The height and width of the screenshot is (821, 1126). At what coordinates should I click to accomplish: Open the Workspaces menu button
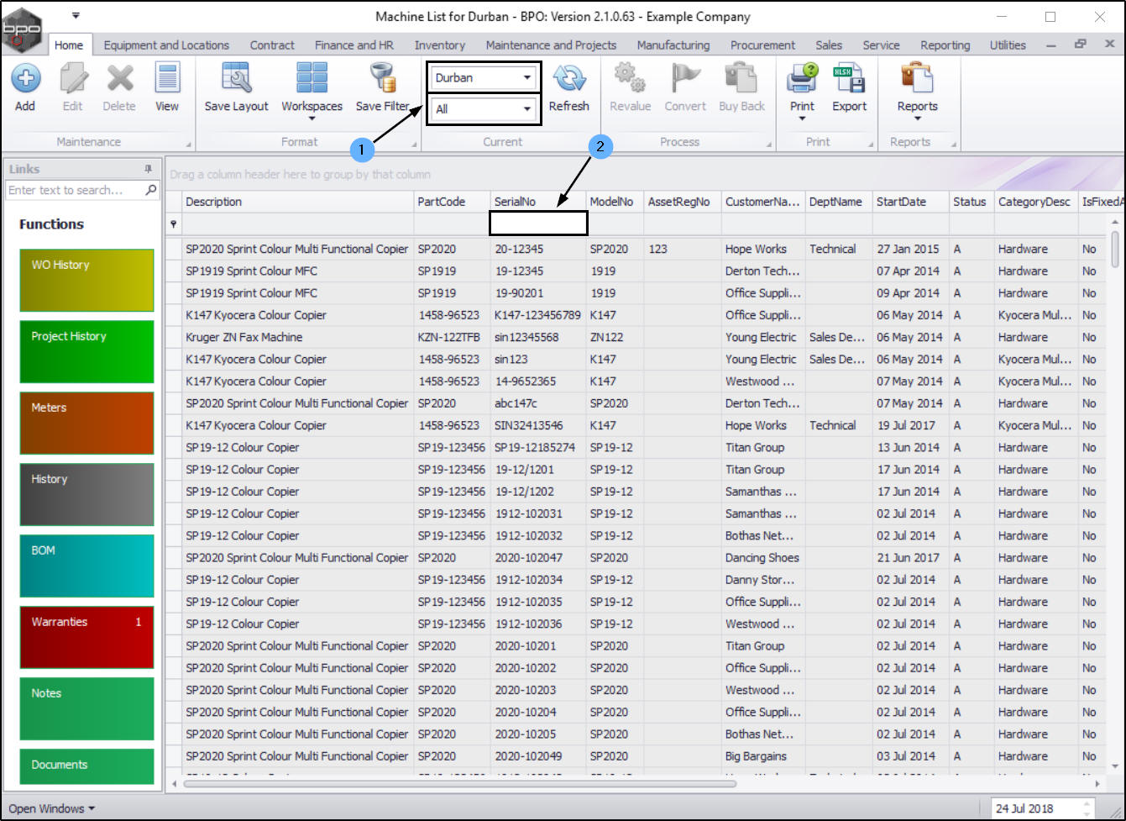coord(312,92)
